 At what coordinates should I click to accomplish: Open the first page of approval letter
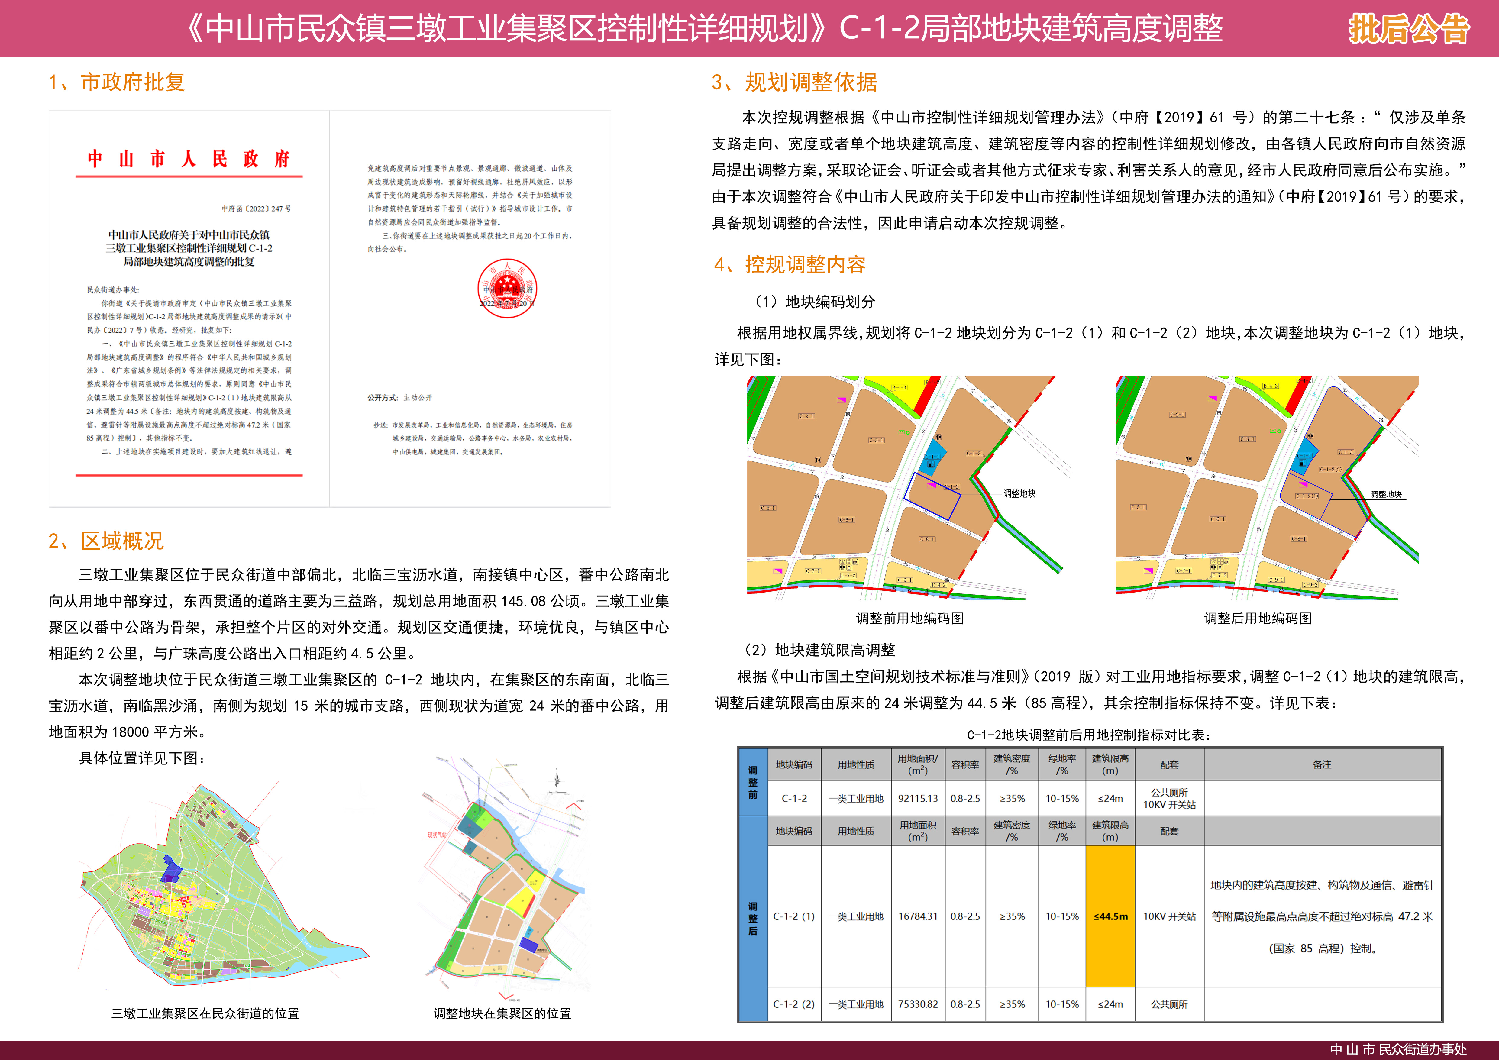click(x=189, y=309)
